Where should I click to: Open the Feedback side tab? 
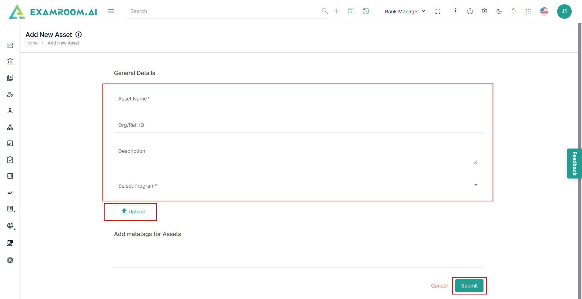(x=574, y=163)
